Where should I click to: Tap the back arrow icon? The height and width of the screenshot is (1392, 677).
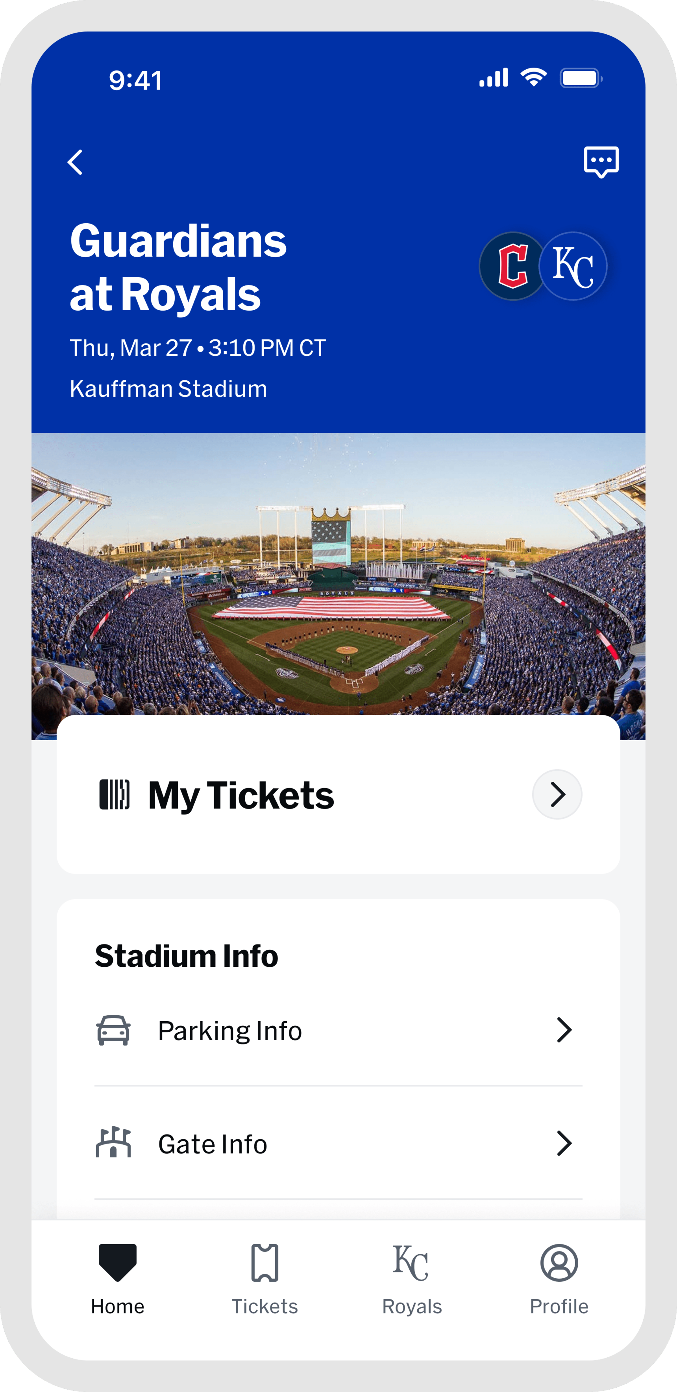75,162
